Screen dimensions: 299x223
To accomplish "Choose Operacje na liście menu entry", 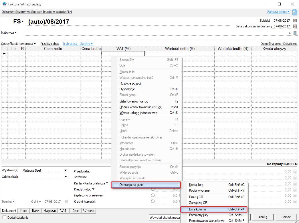I will [146, 185].
